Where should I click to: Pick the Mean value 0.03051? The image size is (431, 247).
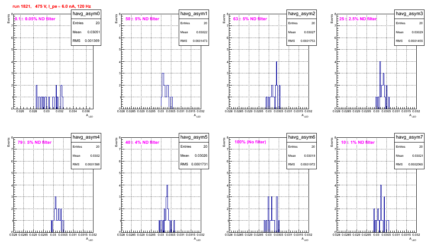coord(93,32)
